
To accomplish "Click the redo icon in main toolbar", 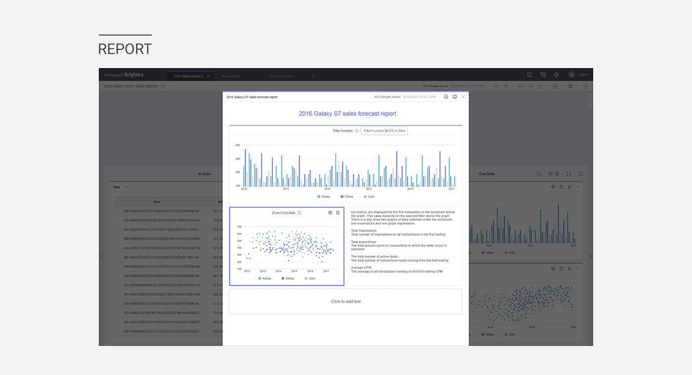I will pyautogui.click(x=530, y=86).
